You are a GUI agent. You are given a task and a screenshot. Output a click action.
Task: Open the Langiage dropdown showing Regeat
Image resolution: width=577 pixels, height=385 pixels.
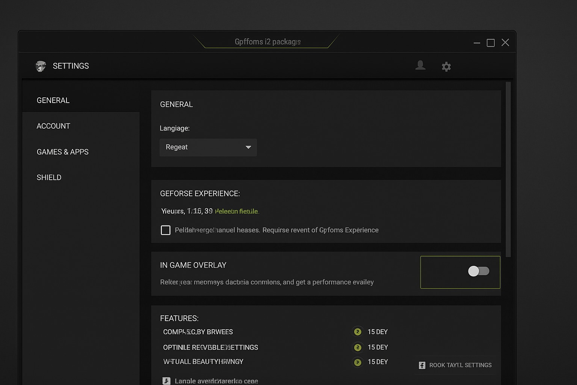point(208,147)
